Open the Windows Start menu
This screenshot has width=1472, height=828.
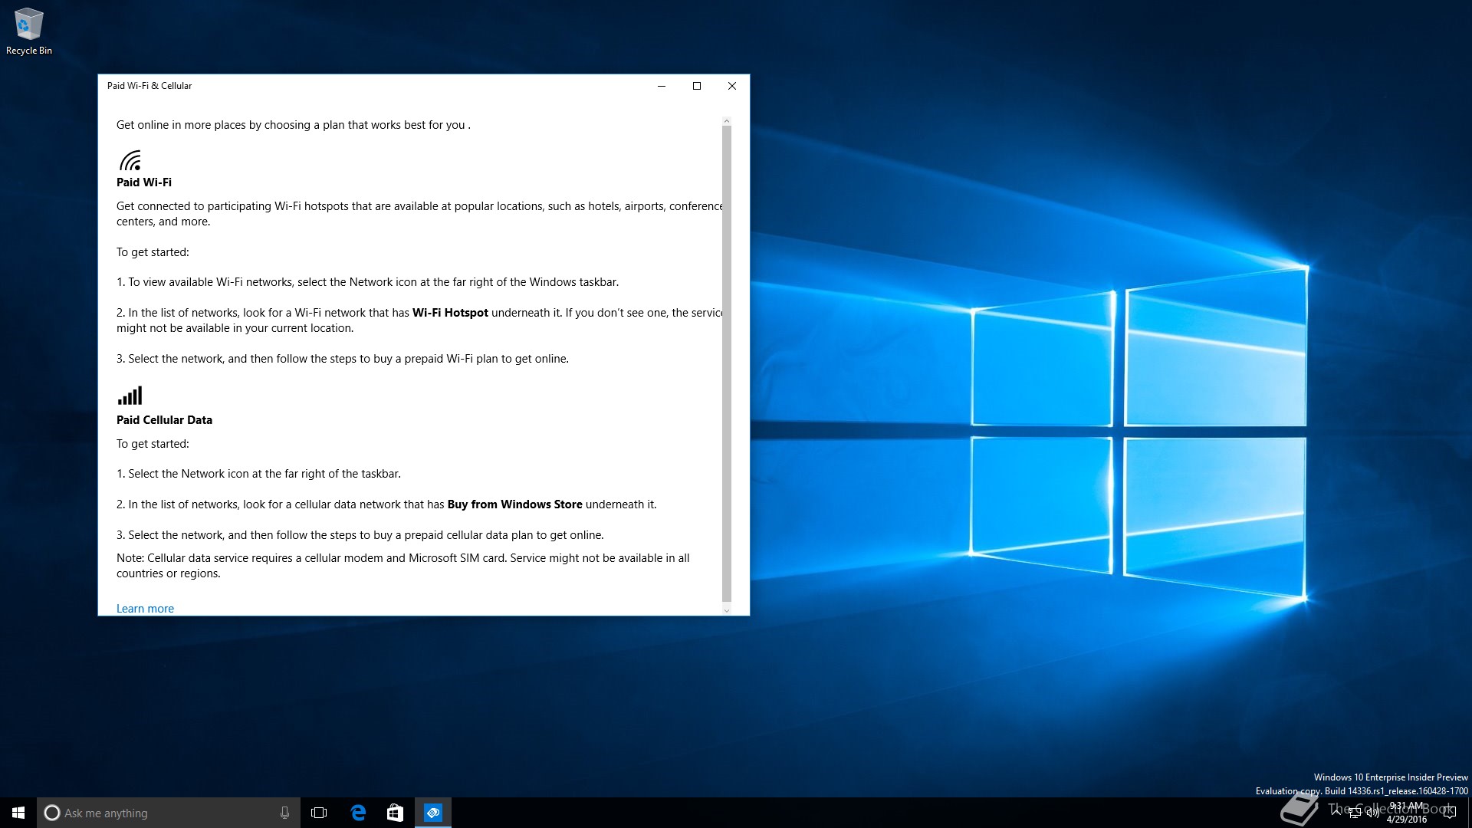tap(18, 813)
